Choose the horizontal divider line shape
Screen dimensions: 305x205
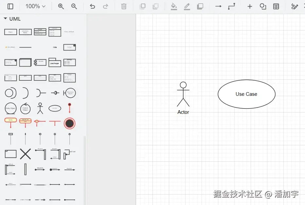(x=25, y=47)
